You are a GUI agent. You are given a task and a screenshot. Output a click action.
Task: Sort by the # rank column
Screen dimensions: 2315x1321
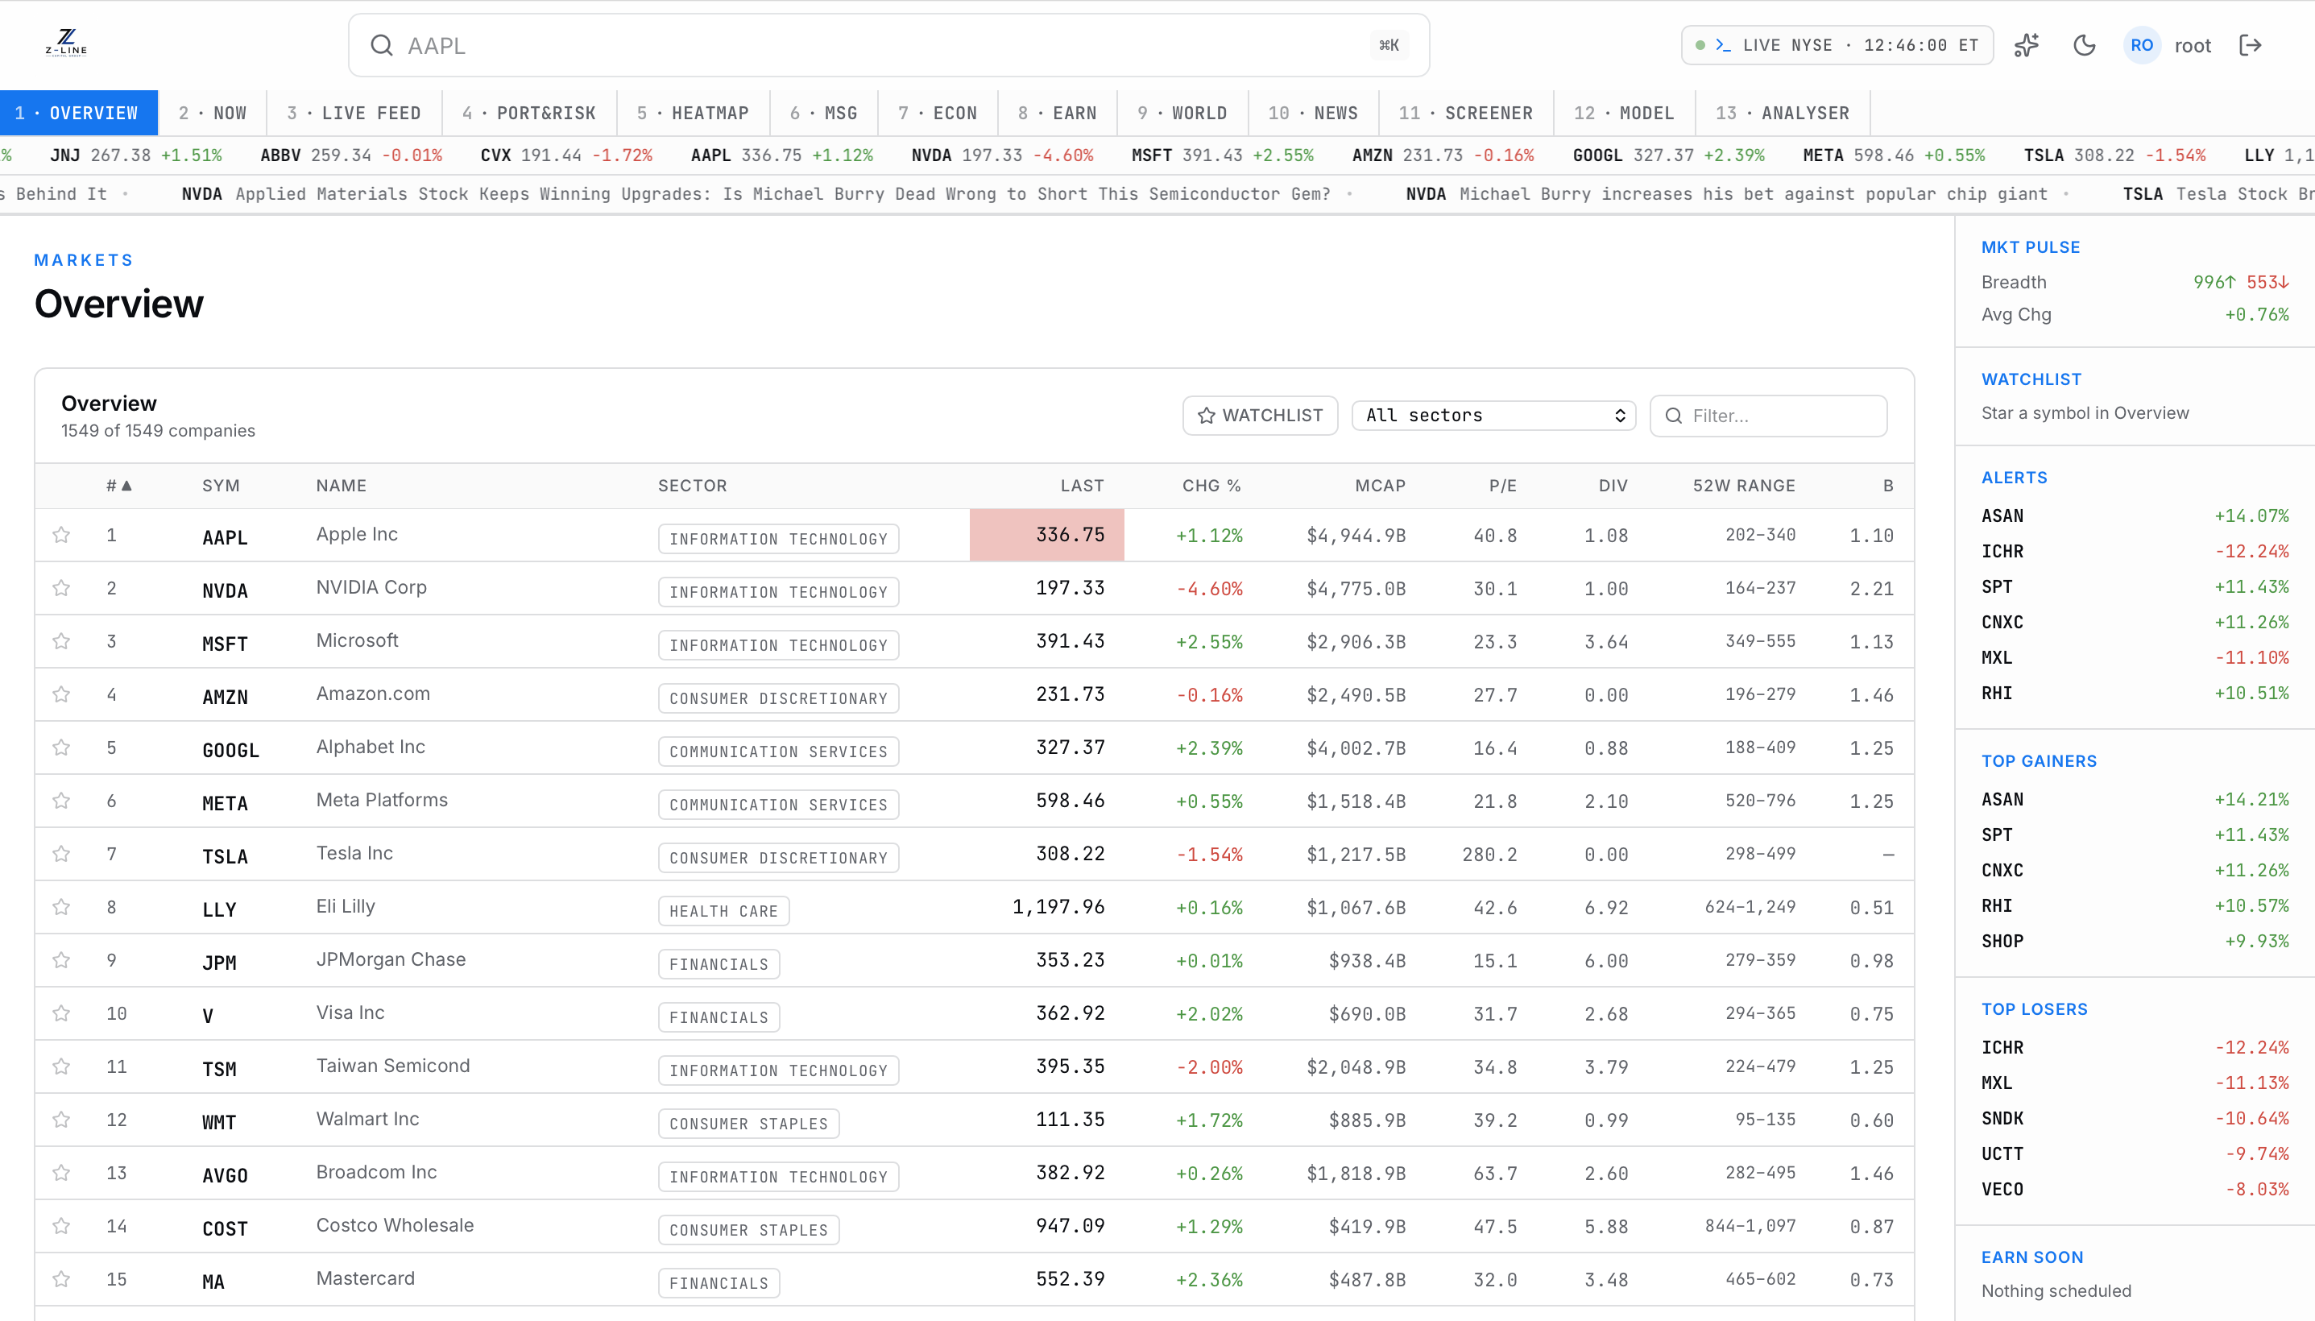[x=119, y=486]
